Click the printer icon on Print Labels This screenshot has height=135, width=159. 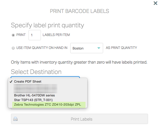pos(16,119)
